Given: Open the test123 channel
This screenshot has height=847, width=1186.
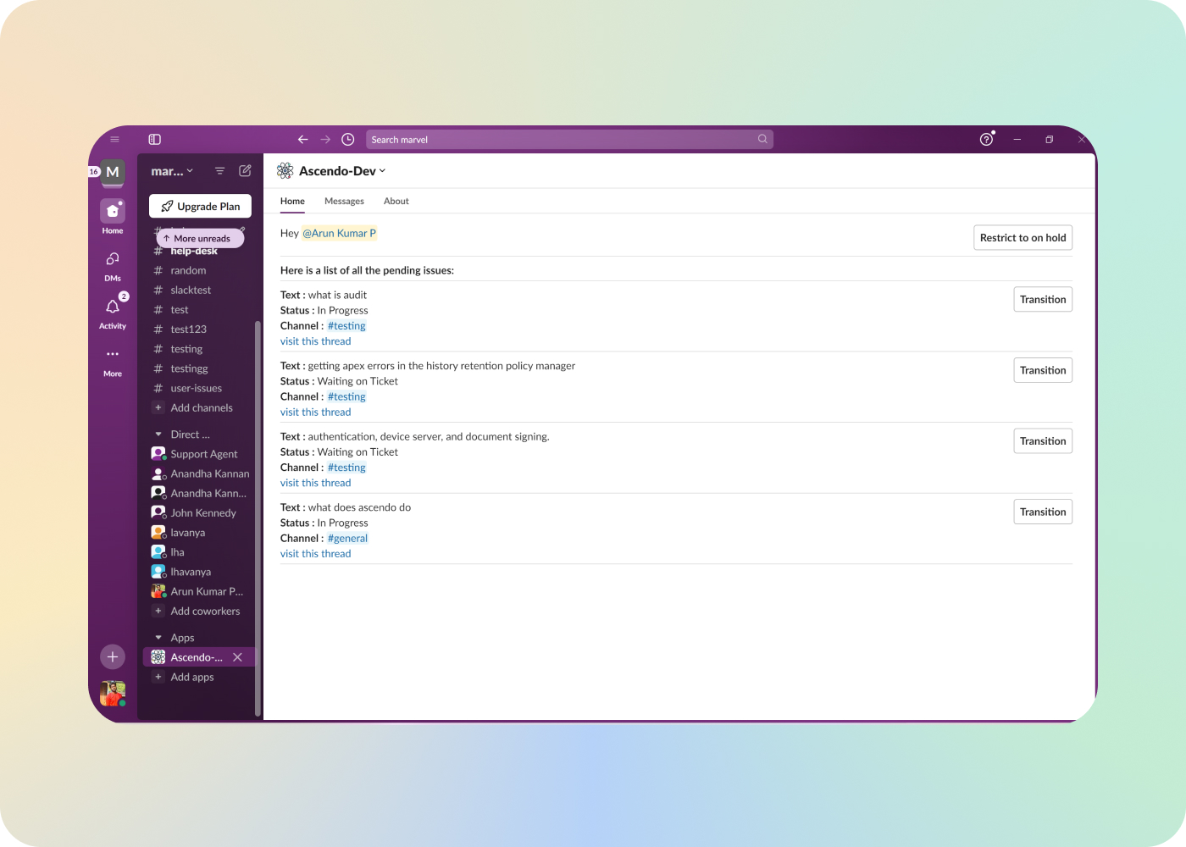Looking at the screenshot, I should click(200, 329).
